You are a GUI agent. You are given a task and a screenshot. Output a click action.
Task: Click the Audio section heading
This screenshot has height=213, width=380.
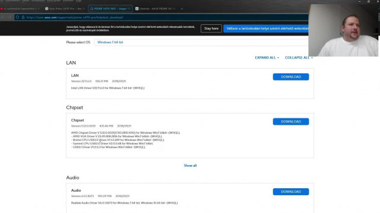[72, 177]
